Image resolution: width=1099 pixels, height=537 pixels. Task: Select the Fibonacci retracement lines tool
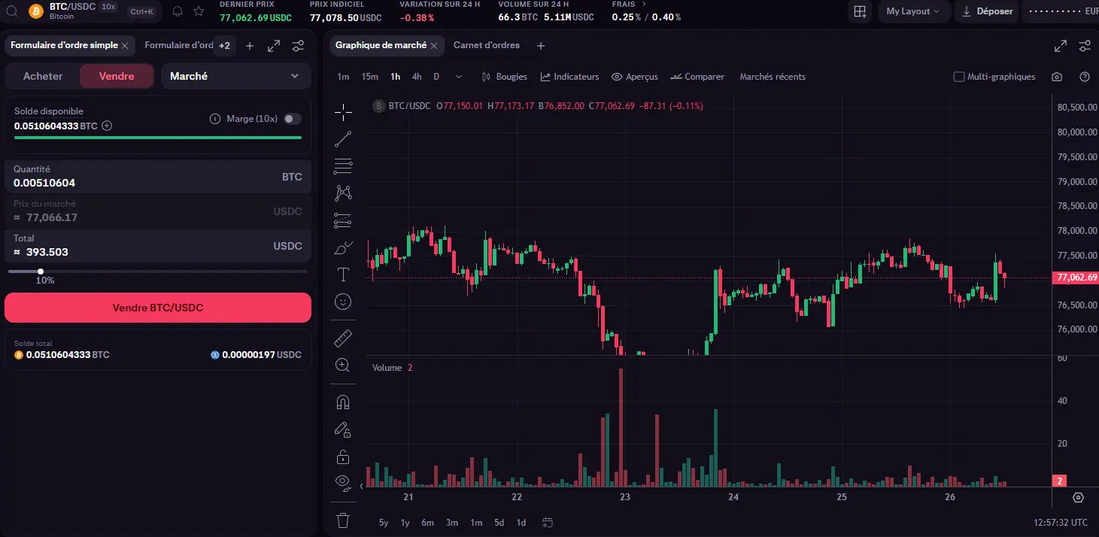pyautogui.click(x=343, y=166)
